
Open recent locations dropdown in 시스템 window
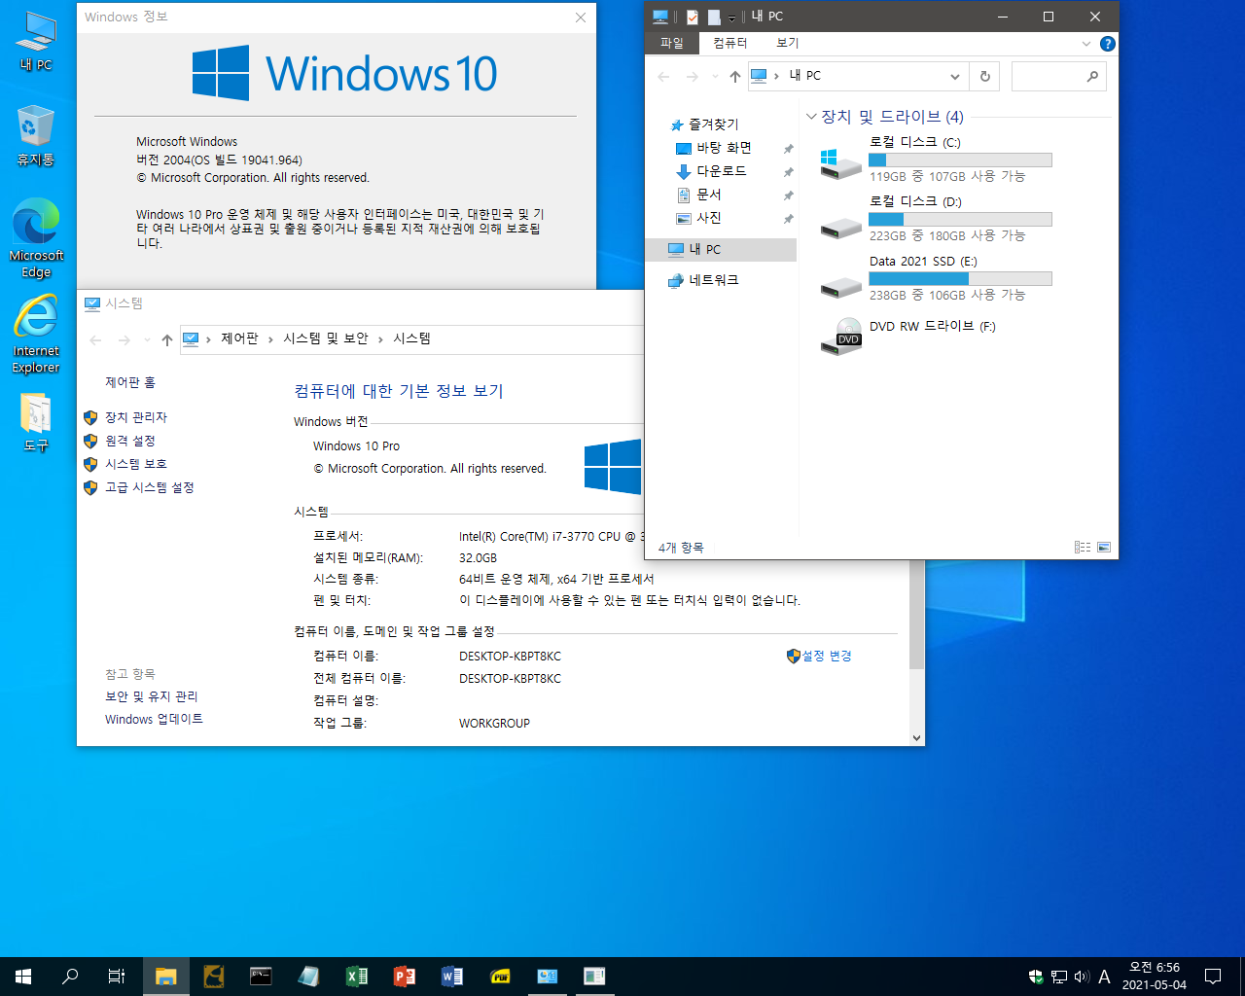click(147, 339)
